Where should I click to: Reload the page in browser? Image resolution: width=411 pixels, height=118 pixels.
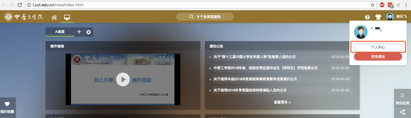(x=20, y=5)
